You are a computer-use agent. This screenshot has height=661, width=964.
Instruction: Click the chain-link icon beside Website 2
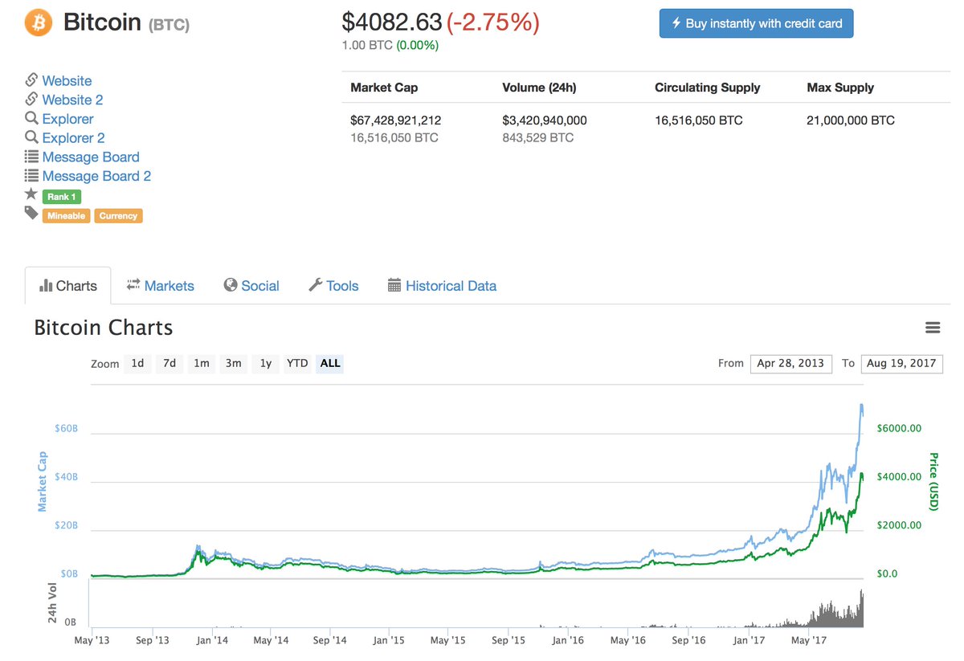click(31, 99)
